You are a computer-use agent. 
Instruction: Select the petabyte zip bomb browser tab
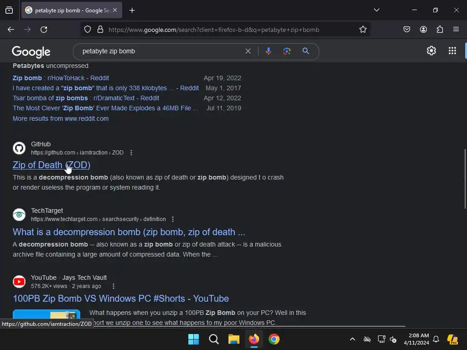72,10
